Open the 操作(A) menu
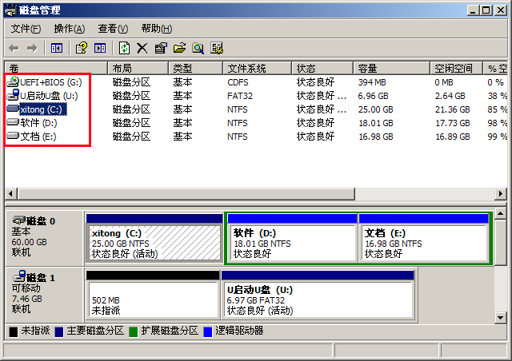The width and height of the screenshot is (512, 361). coord(70,29)
